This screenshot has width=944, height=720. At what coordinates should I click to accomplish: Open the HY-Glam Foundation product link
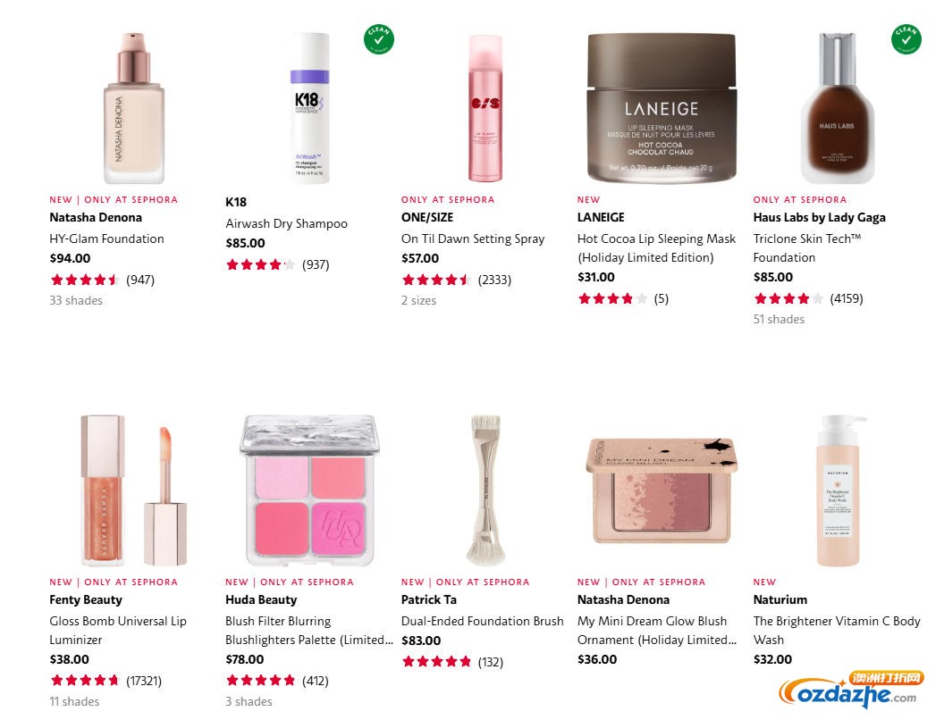pyautogui.click(x=106, y=239)
